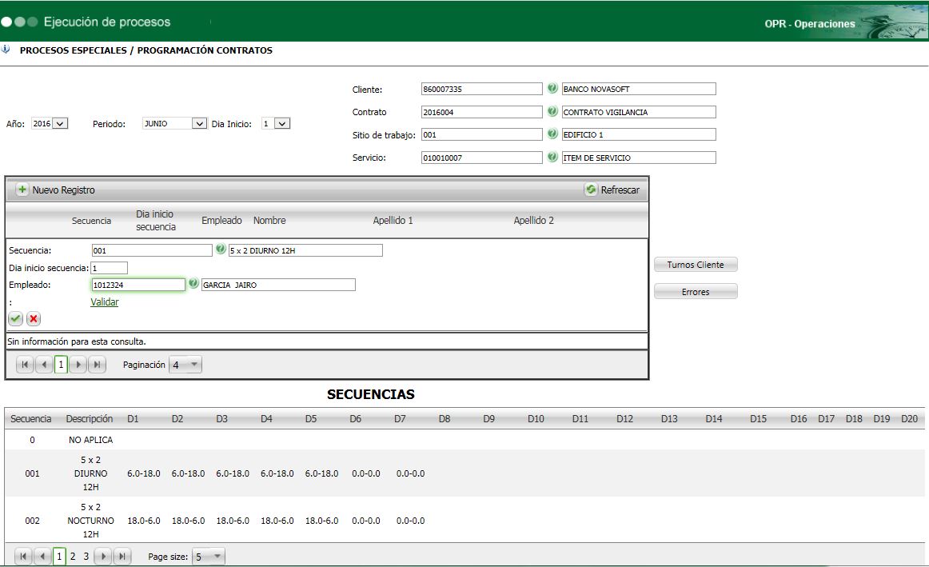Go to last page in Secuencias pager
This screenshot has height=567, width=929.
[122, 557]
